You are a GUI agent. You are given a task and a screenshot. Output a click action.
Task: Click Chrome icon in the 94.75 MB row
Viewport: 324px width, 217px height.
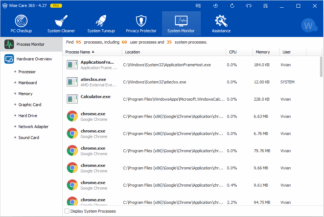click(x=72, y=201)
